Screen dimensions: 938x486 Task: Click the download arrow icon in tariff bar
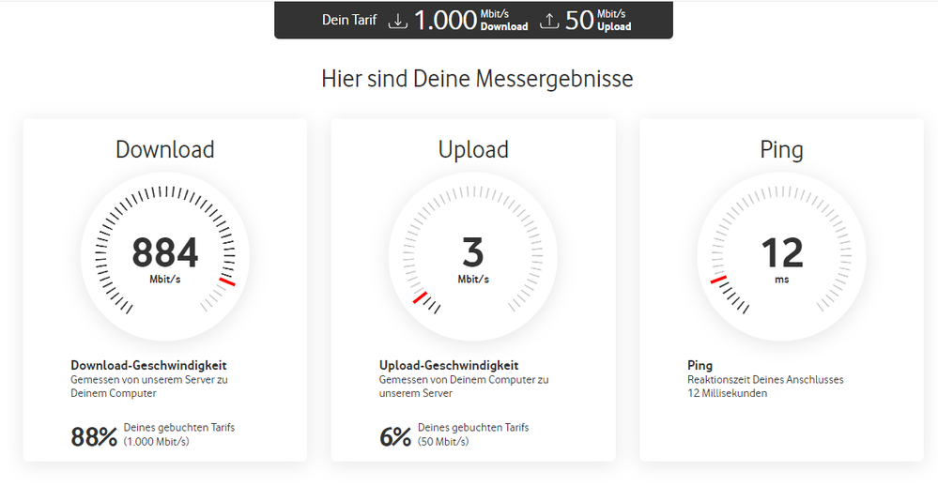pos(397,21)
